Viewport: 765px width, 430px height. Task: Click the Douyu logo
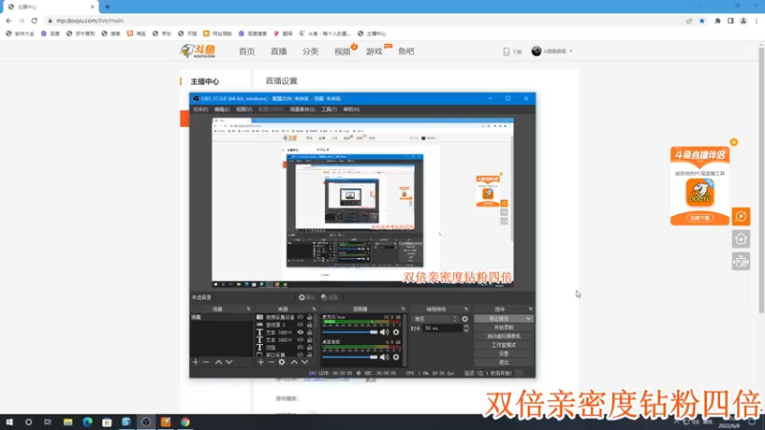click(198, 51)
